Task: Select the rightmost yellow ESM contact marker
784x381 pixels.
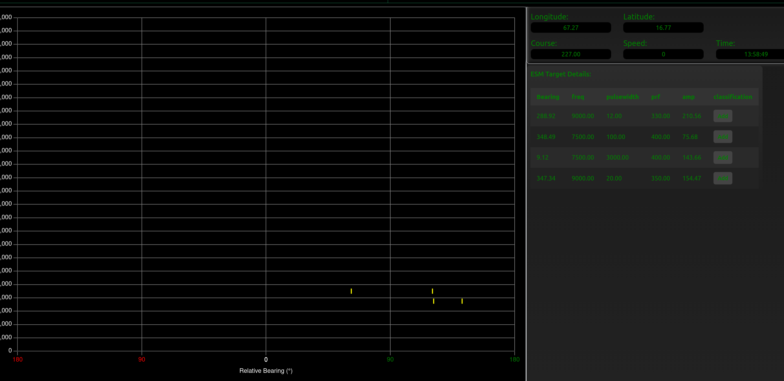Action: tap(462, 301)
